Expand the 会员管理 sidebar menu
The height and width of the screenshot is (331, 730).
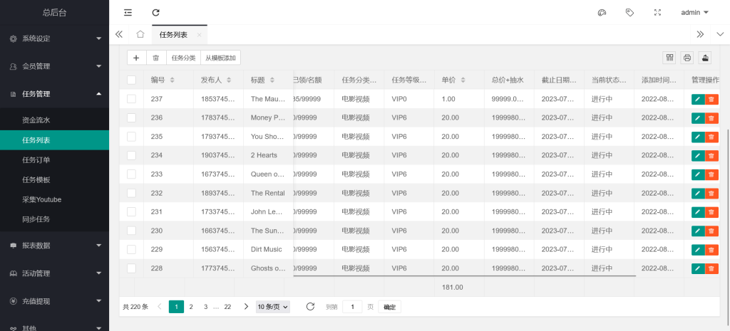[x=55, y=66]
